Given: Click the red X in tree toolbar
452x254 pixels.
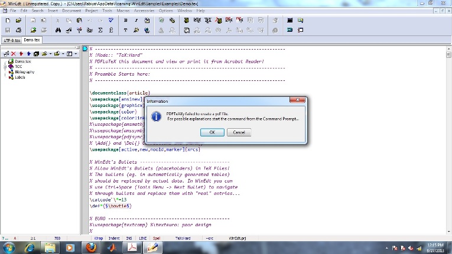Looking at the screenshot, I should click(x=13, y=54).
